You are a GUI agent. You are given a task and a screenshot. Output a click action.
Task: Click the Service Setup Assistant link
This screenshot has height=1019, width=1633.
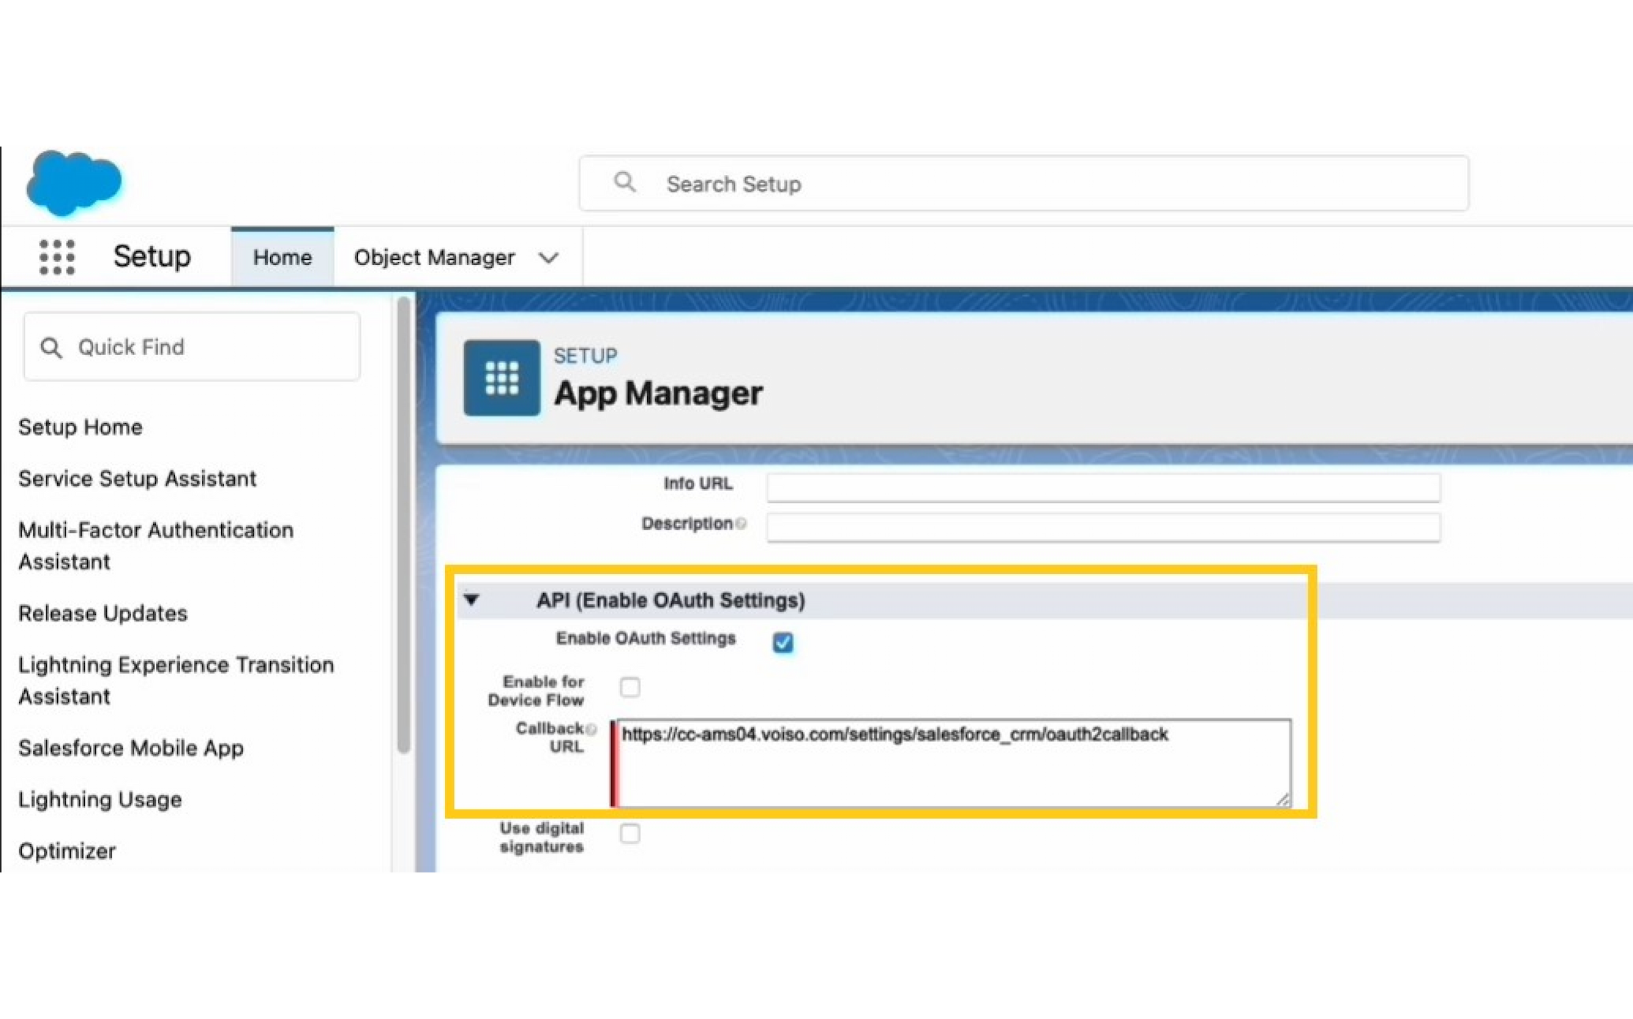139,479
